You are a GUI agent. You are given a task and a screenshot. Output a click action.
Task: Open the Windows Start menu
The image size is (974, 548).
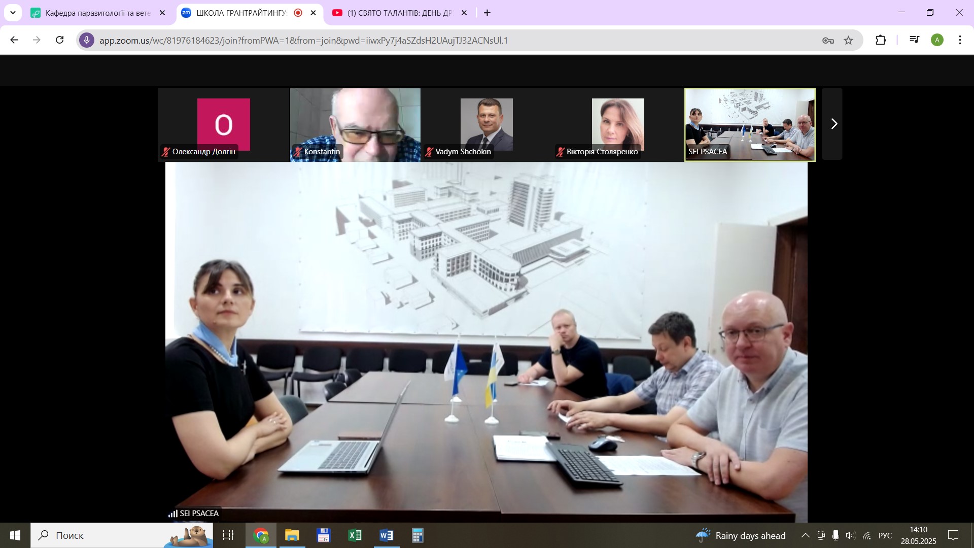[x=15, y=535]
